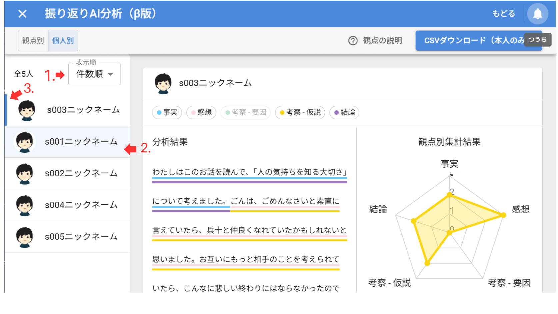Click avatar of s001ニックネーム in list

click(25, 142)
